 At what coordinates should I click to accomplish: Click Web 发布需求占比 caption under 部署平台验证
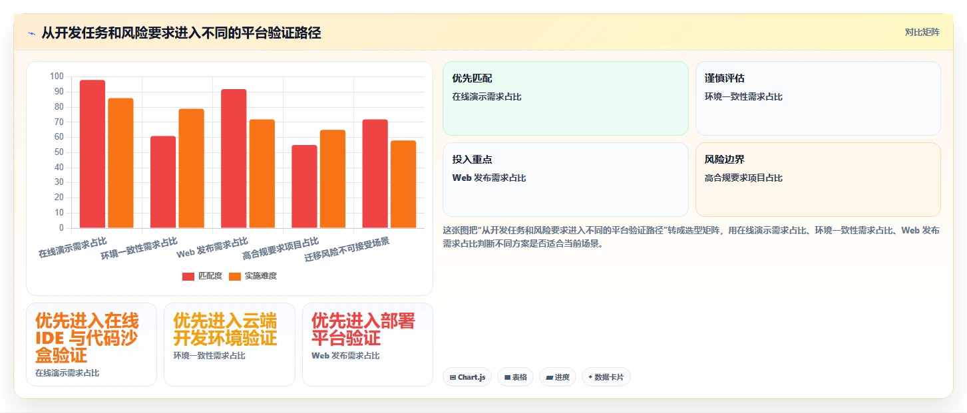[345, 356]
